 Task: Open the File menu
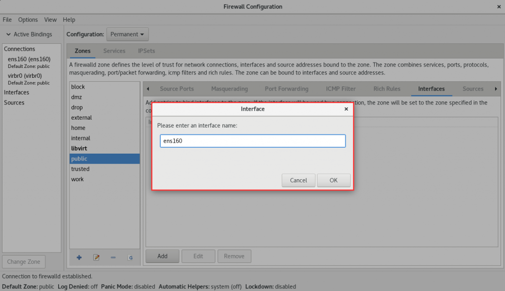point(7,20)
